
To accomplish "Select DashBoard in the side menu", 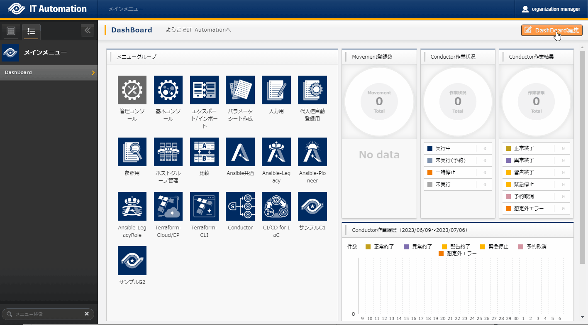I will tap(49, 73).
